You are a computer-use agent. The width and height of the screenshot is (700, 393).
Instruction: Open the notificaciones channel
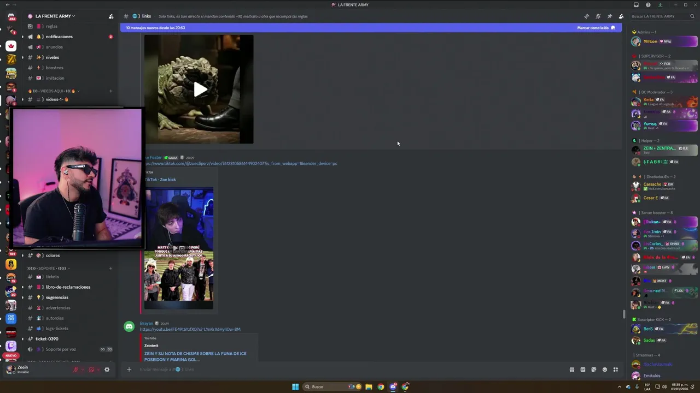(70, 37)
